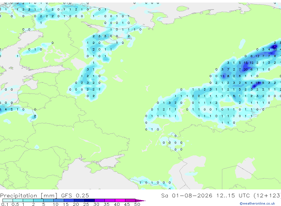Pick the 5–10 mm legend color swatch
Screen dimensions: 281x206
tap(48, 200)
